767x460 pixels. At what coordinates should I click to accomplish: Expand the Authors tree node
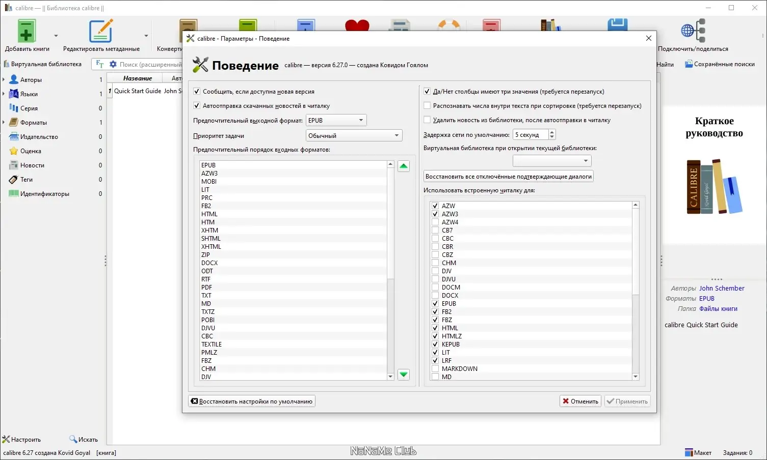tap(4, 80)
